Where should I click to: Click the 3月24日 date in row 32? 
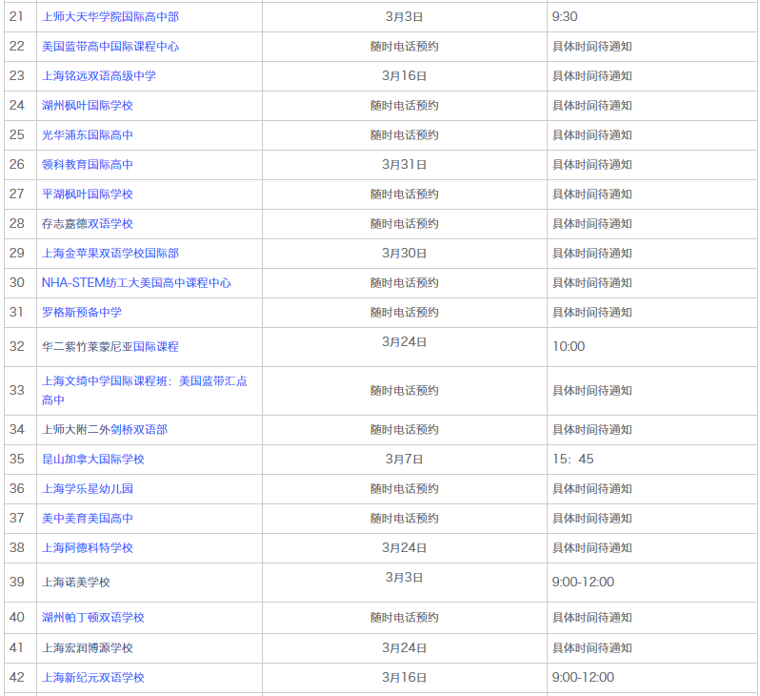tap(404, 342)
